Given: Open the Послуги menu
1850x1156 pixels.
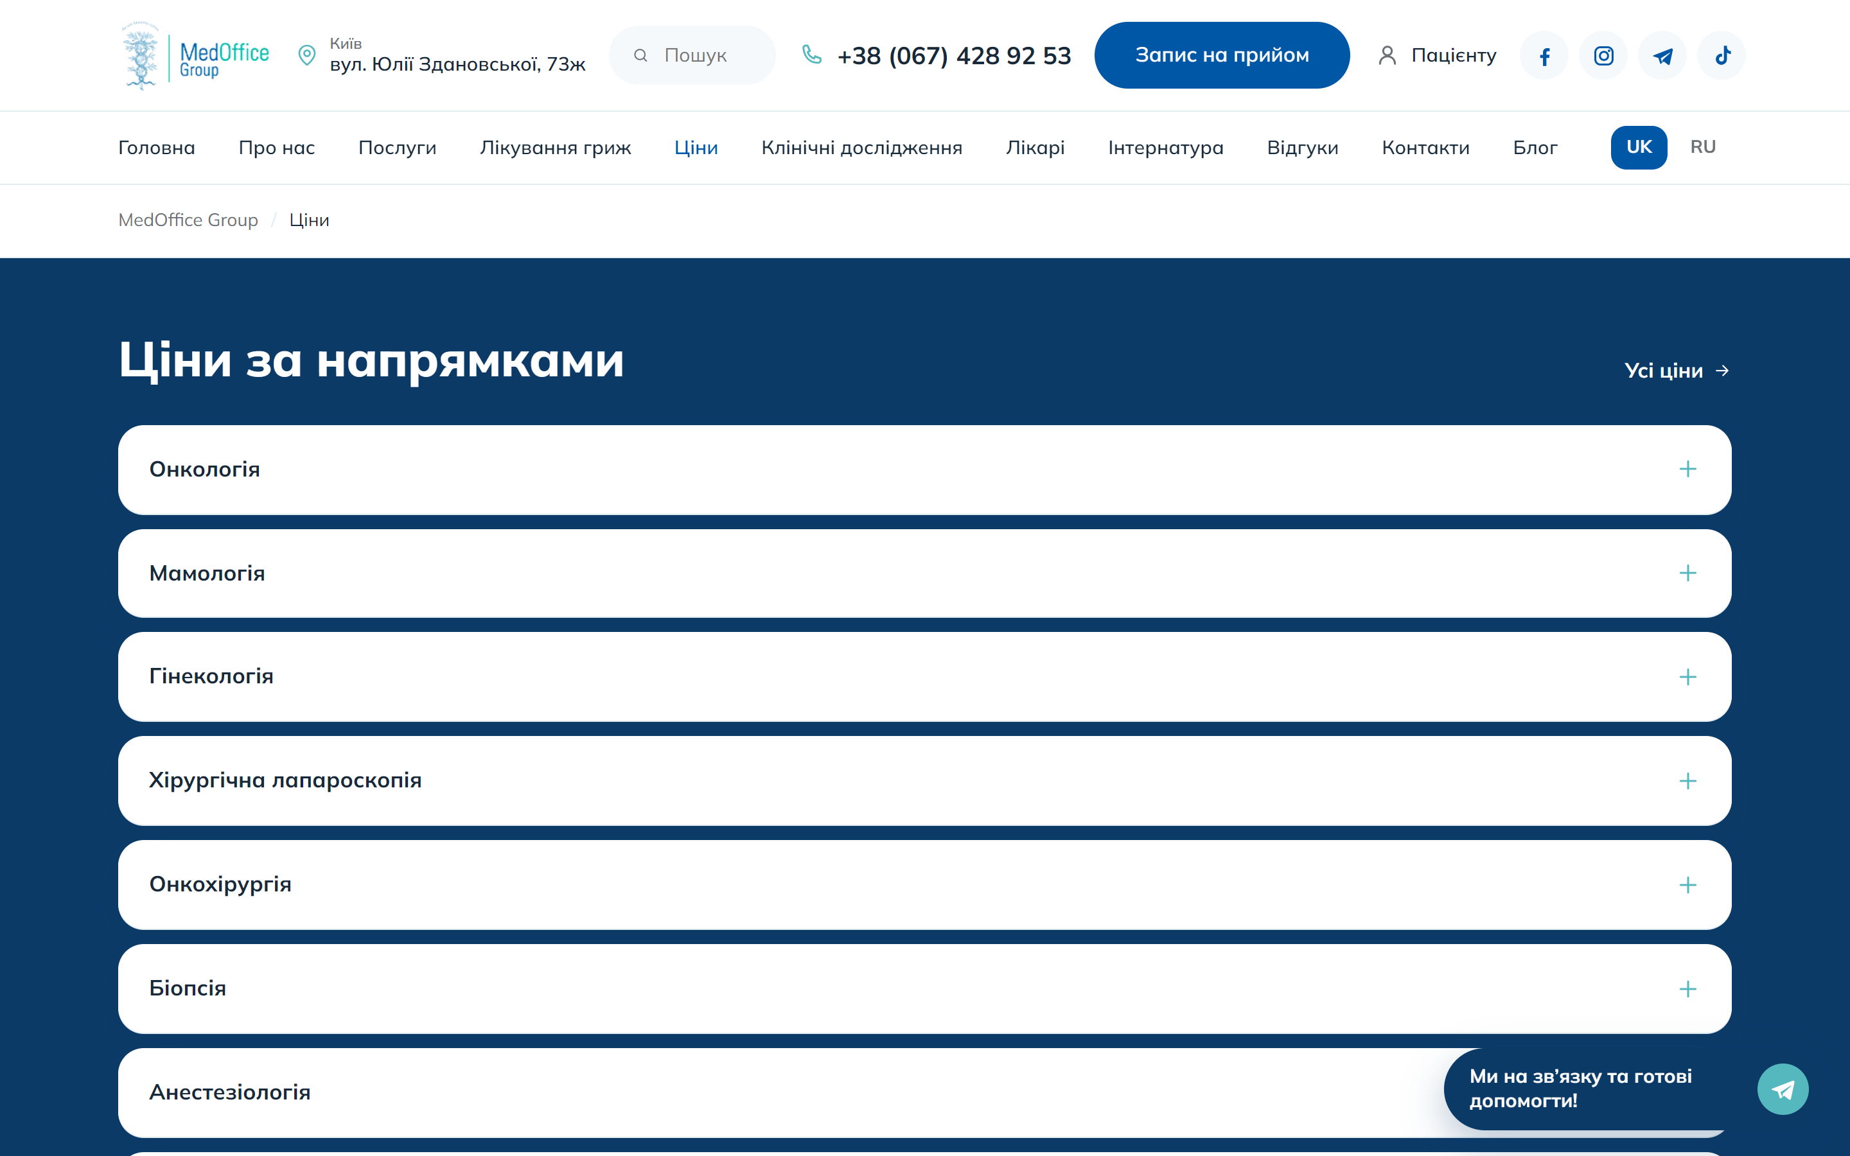Looking at the screenshot, I should [398, 148].
